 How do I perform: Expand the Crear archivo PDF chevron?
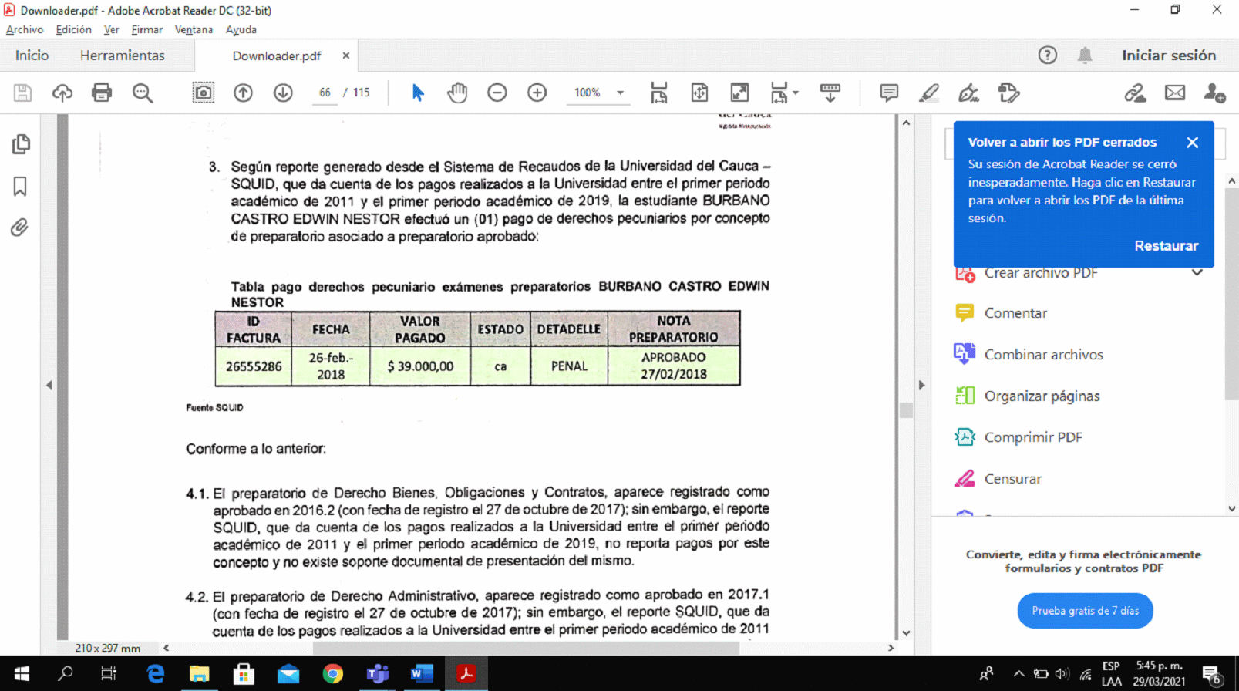coord(1197,272)
